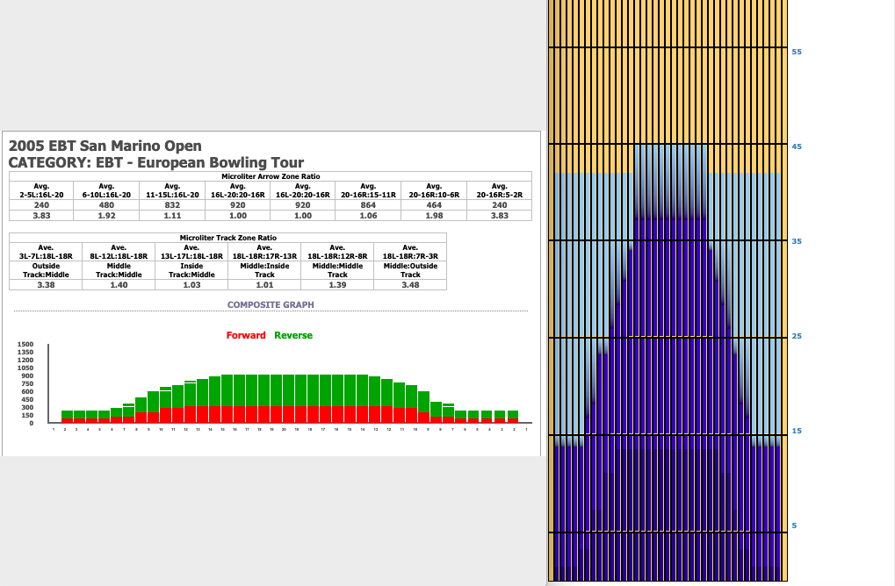The width and height of the screenshot is (895, 586).
Task: Click 'CATEGORY: EBT - European Bowling Tour' heading
Action: [x=155, y=162]
